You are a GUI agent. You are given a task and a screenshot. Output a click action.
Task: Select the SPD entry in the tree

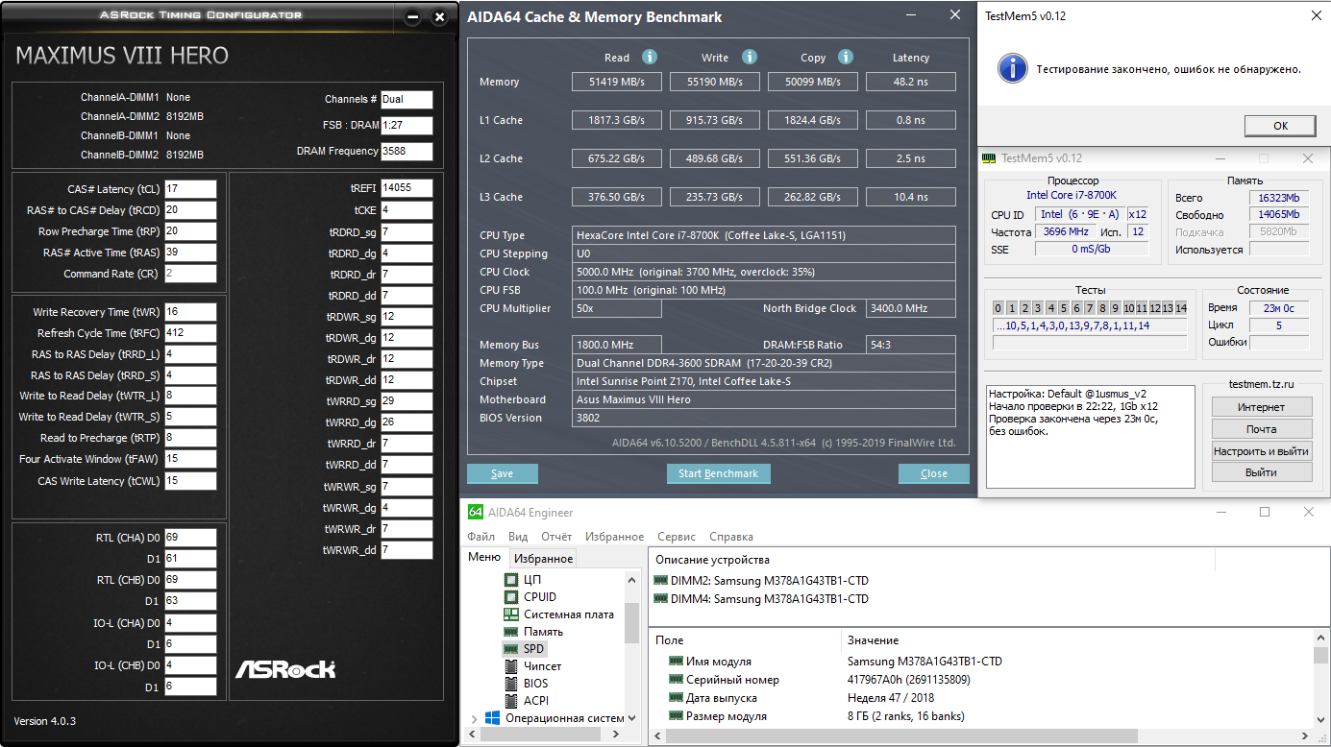pyautogui.click(x=525, y=649)
